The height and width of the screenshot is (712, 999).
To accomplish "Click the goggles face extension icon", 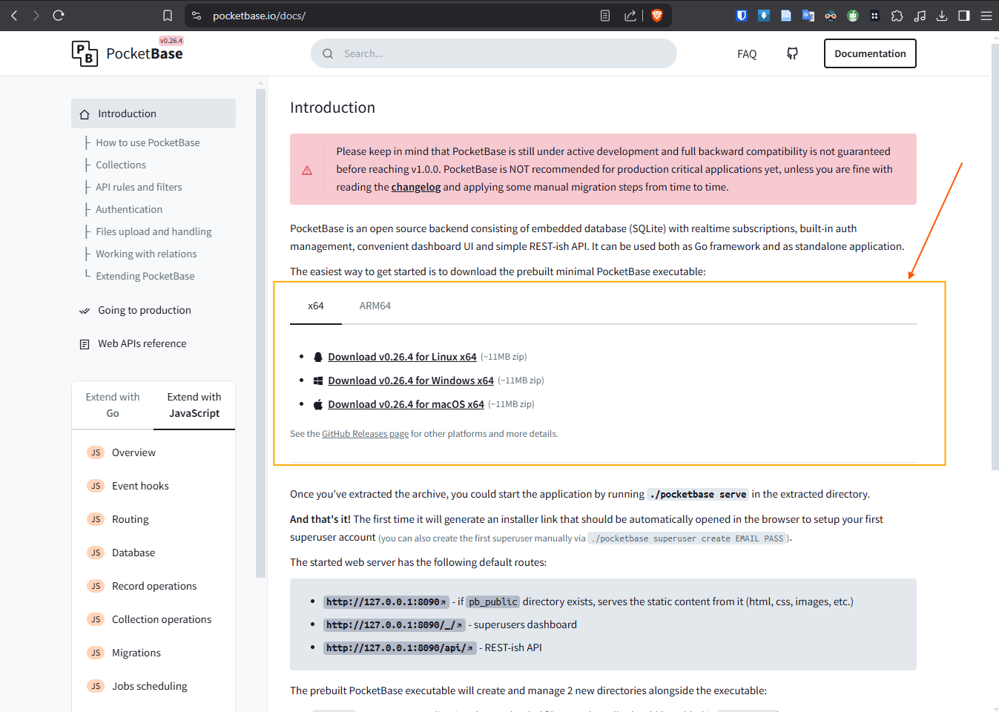I will 831,16.
